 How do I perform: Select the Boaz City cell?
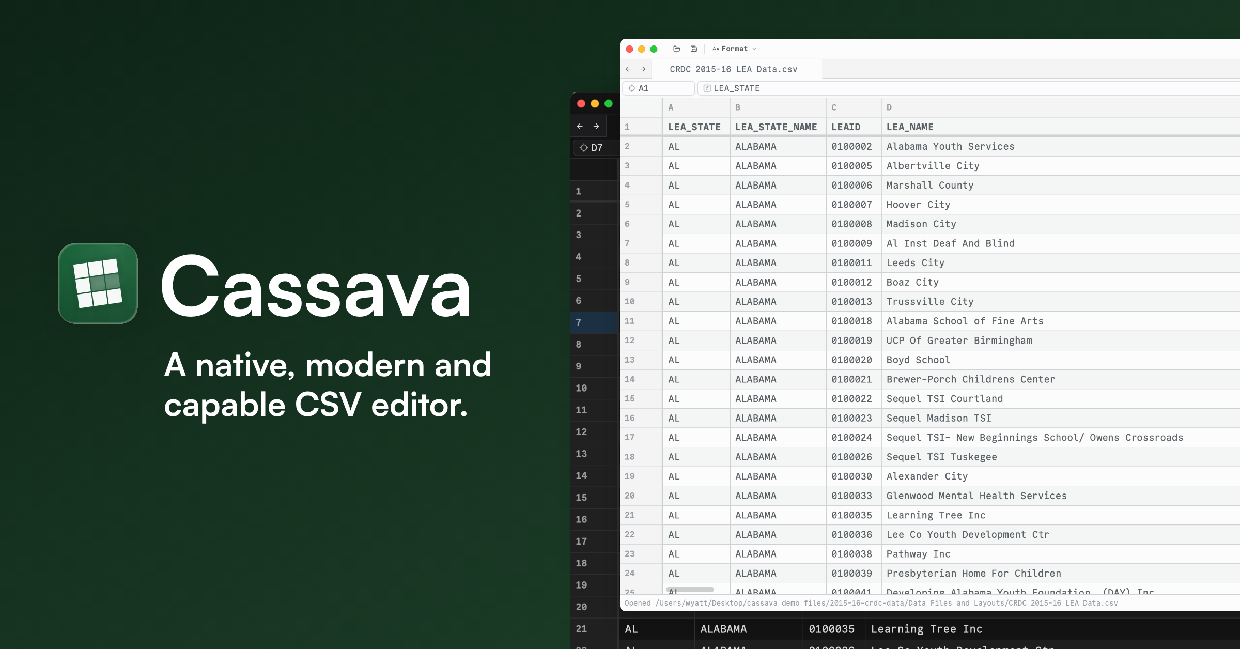pos(1061,282)
